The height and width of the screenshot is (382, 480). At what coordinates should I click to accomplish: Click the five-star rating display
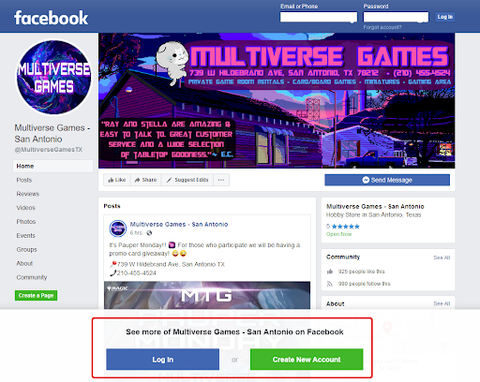pos(346,227)
